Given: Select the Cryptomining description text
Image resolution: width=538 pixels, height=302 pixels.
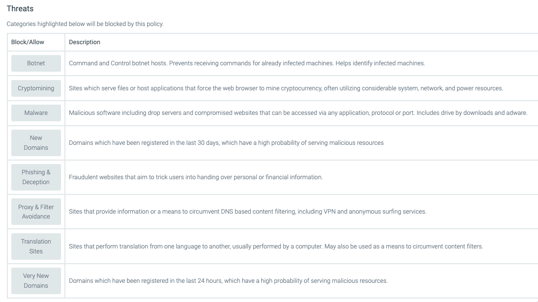Looking at the screenshot, I should coord(286,88).
